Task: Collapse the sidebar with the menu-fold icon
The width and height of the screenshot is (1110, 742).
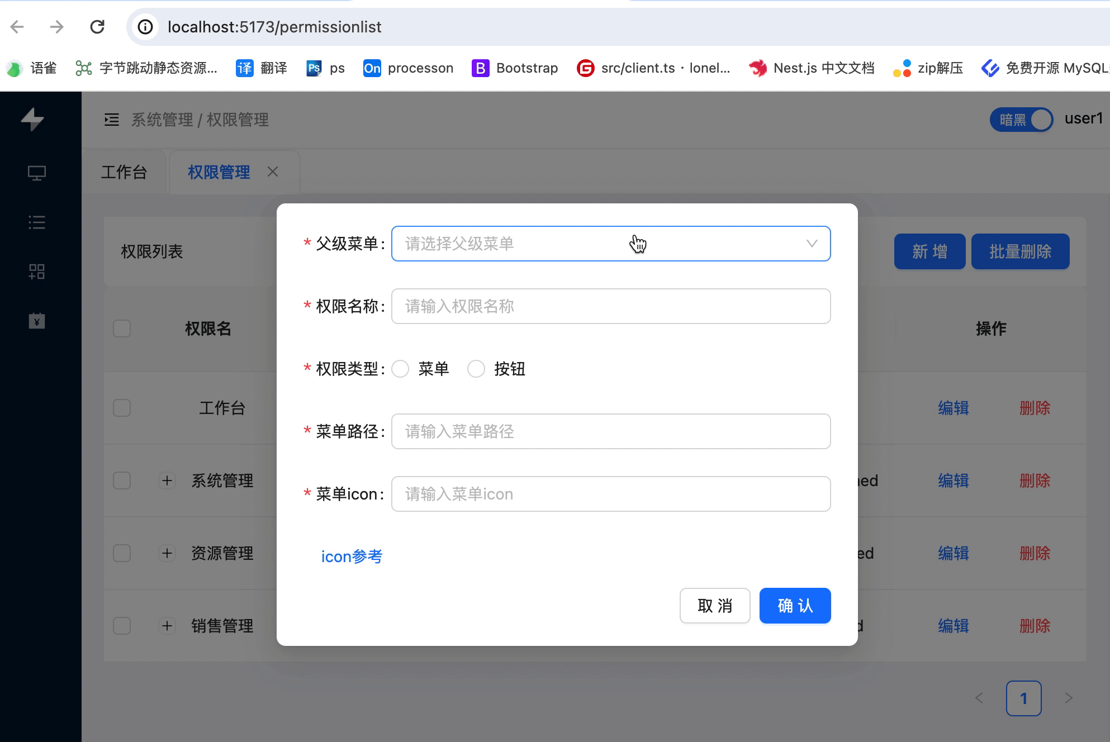Action: [112, 120]
